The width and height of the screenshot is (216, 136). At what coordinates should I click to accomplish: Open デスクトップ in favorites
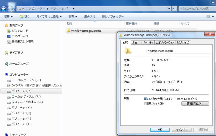(18, 36)
